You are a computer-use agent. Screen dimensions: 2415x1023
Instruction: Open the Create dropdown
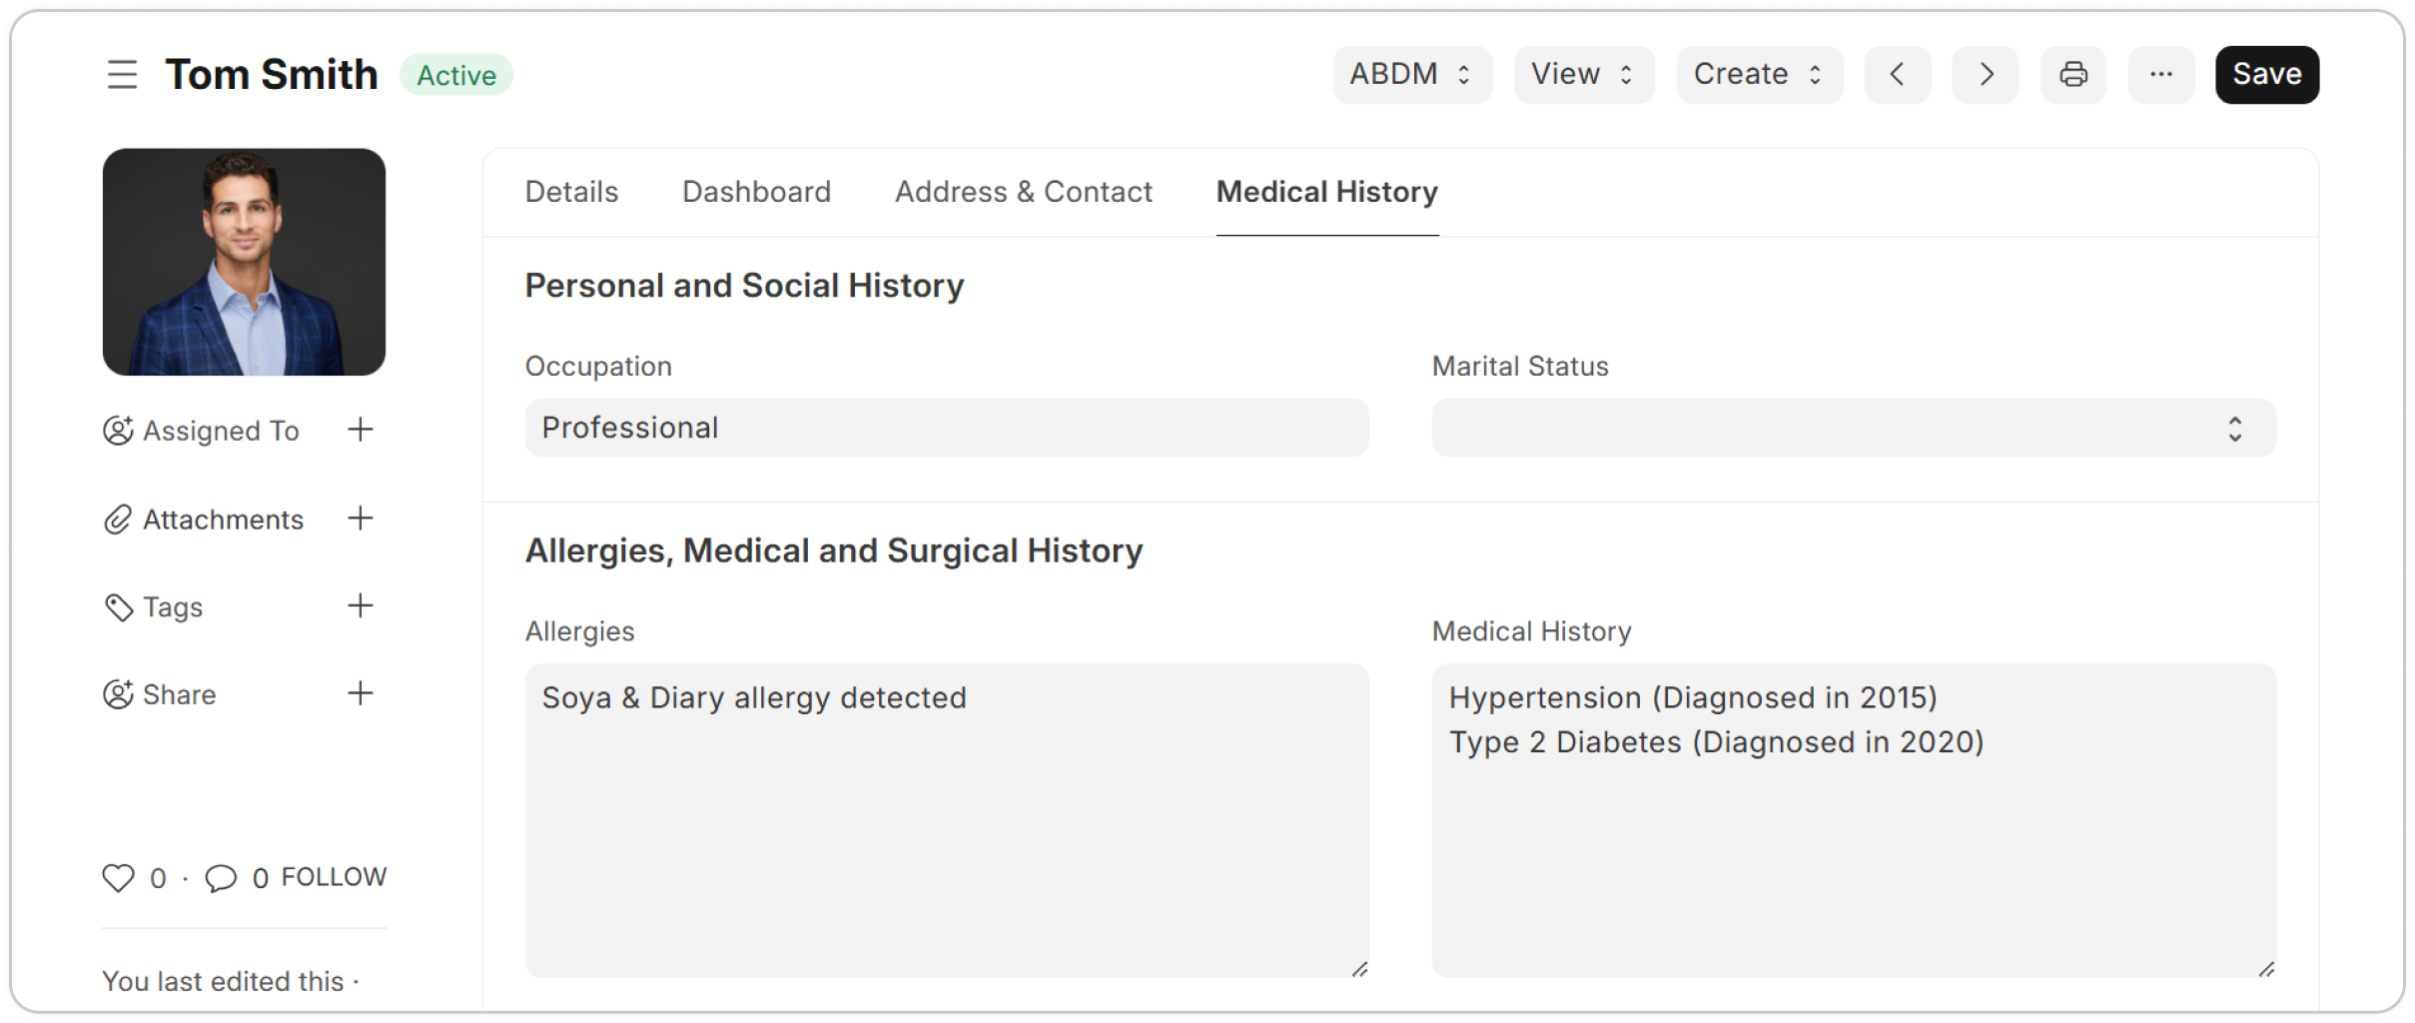click(1759, 75)
